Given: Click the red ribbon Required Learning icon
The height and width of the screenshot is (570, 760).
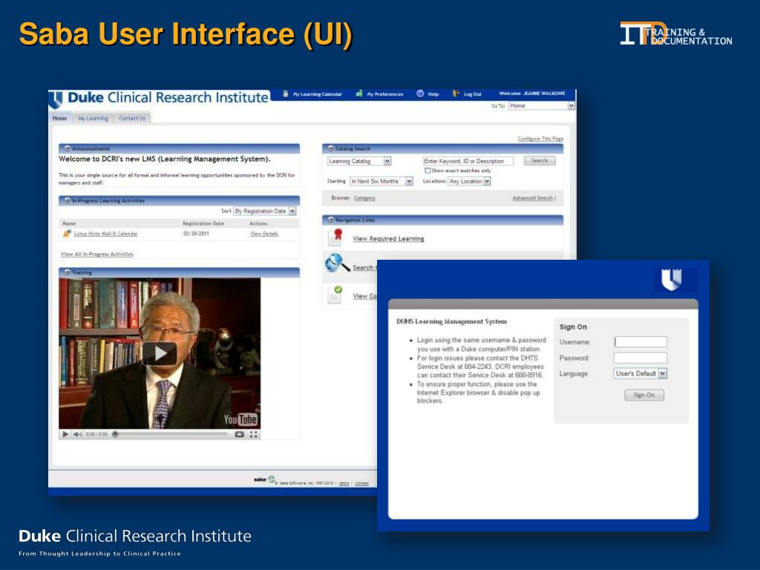Looking at the screenshot, I should 335,237.
